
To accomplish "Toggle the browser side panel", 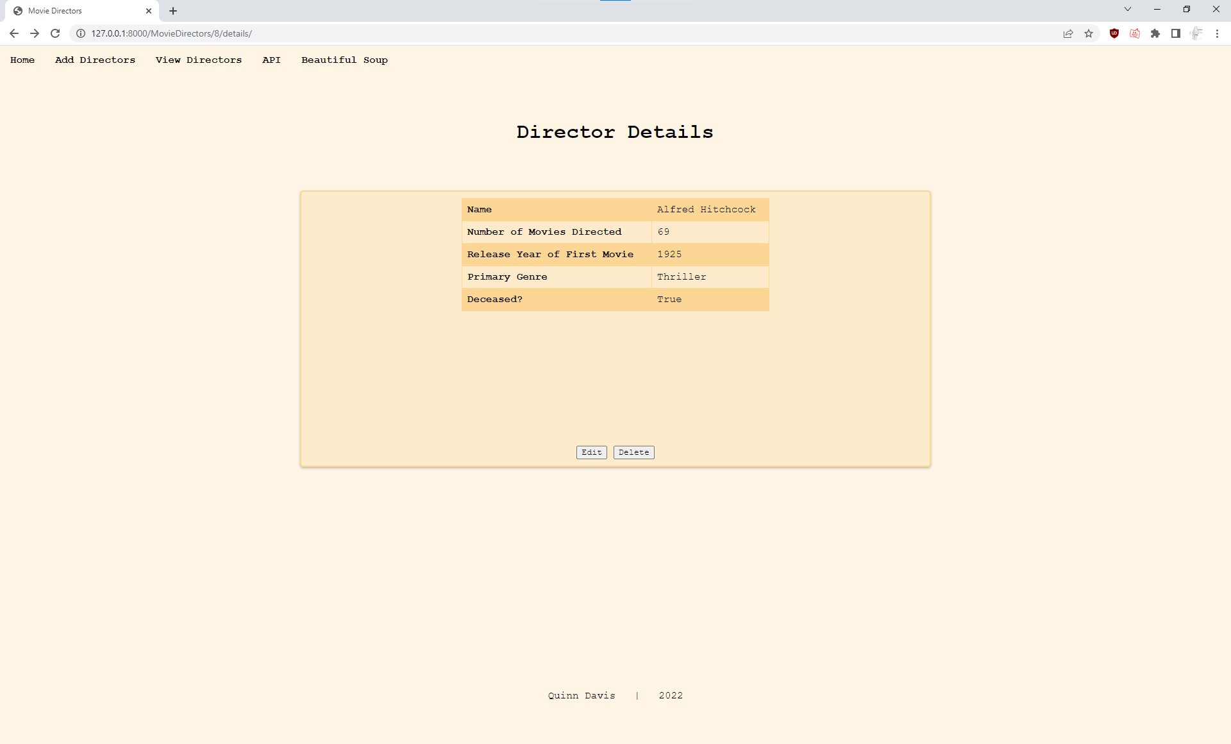I will pos(1176,33).
